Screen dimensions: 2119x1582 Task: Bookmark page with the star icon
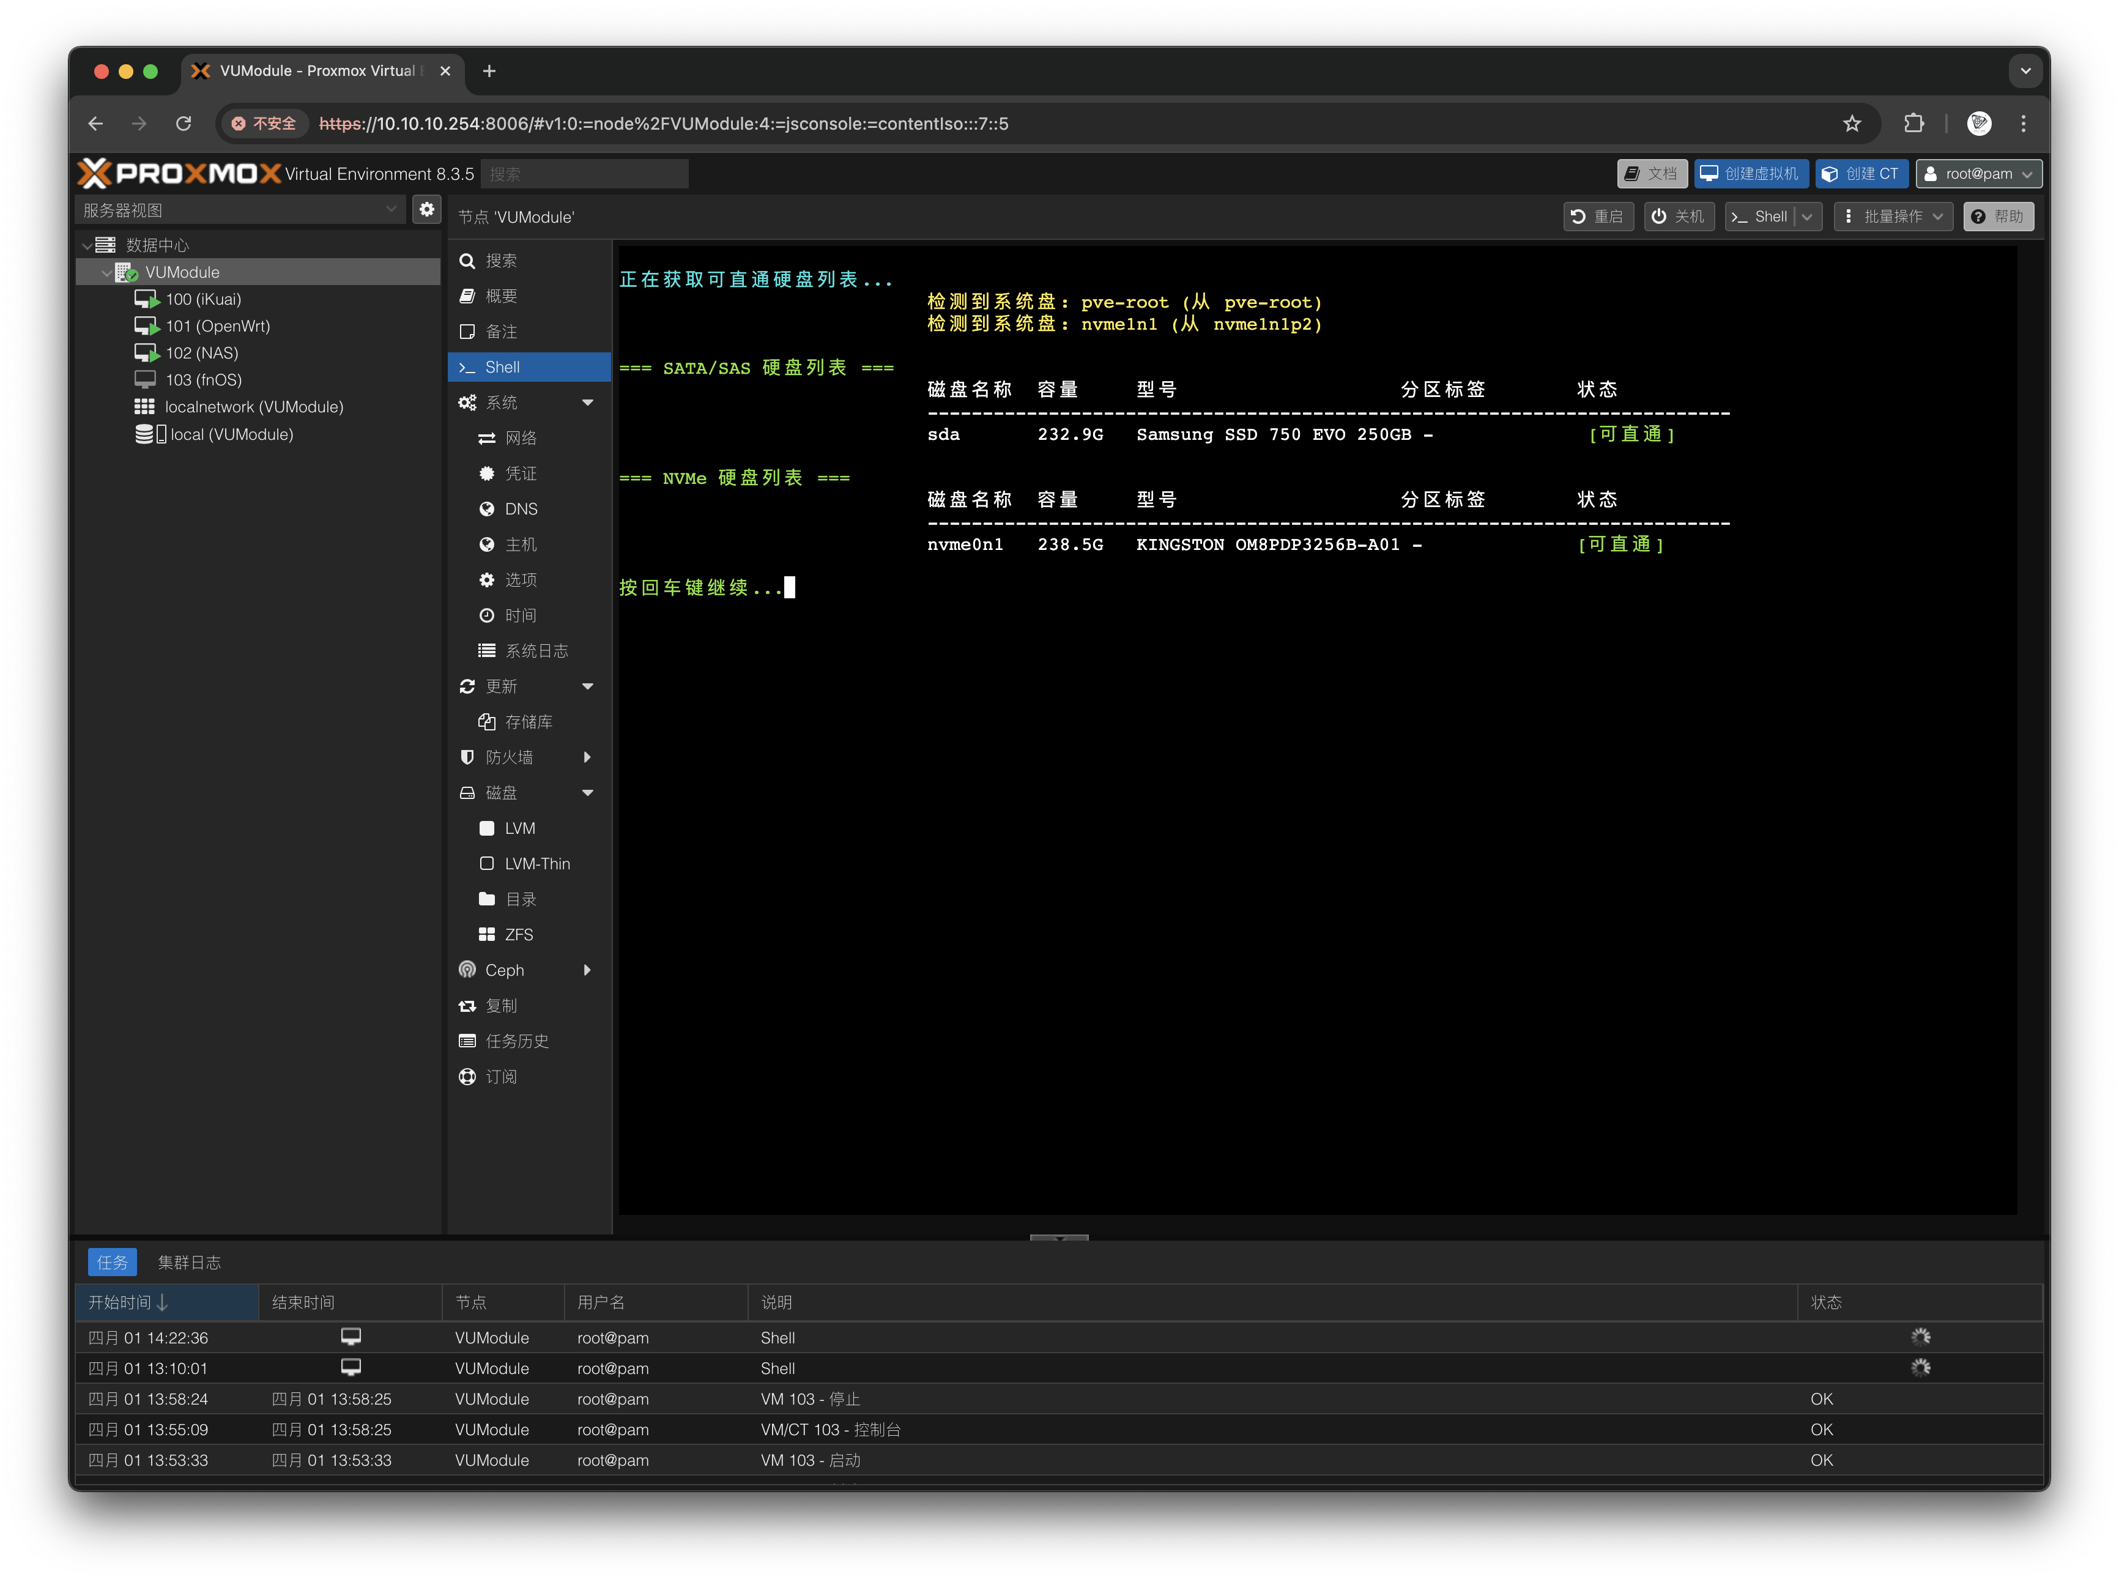(x=1852, y=124)
